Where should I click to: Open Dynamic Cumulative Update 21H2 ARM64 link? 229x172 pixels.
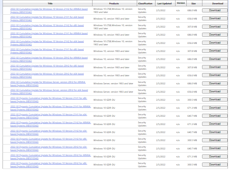(x=51, y=124)
